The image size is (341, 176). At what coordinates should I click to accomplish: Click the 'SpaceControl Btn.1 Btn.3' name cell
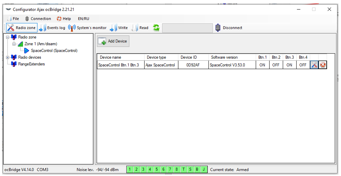(121, 65)
